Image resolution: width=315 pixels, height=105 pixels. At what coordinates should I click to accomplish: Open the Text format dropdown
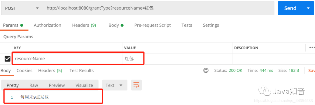click(115, 85)
